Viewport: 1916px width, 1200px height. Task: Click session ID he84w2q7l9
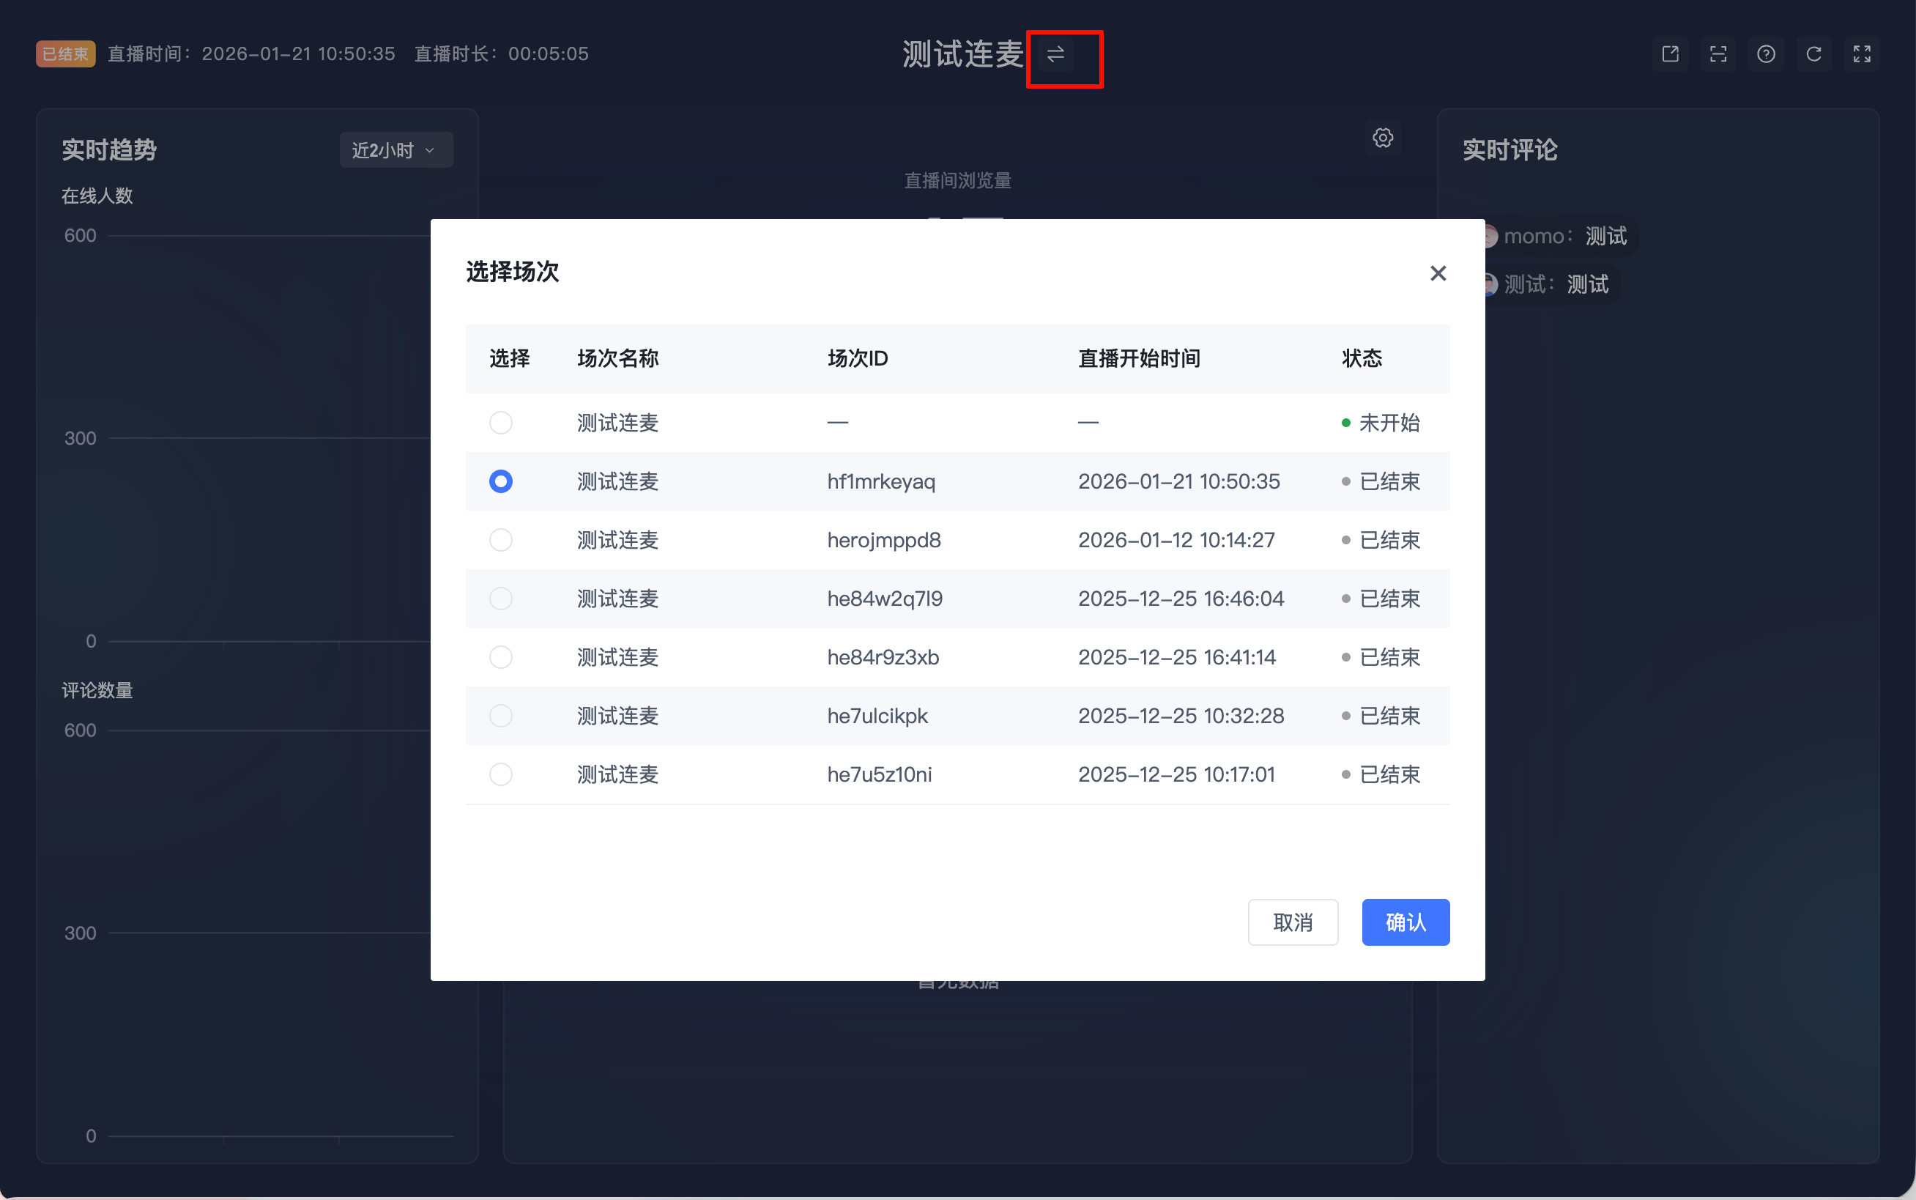click(x=885, y=599)
